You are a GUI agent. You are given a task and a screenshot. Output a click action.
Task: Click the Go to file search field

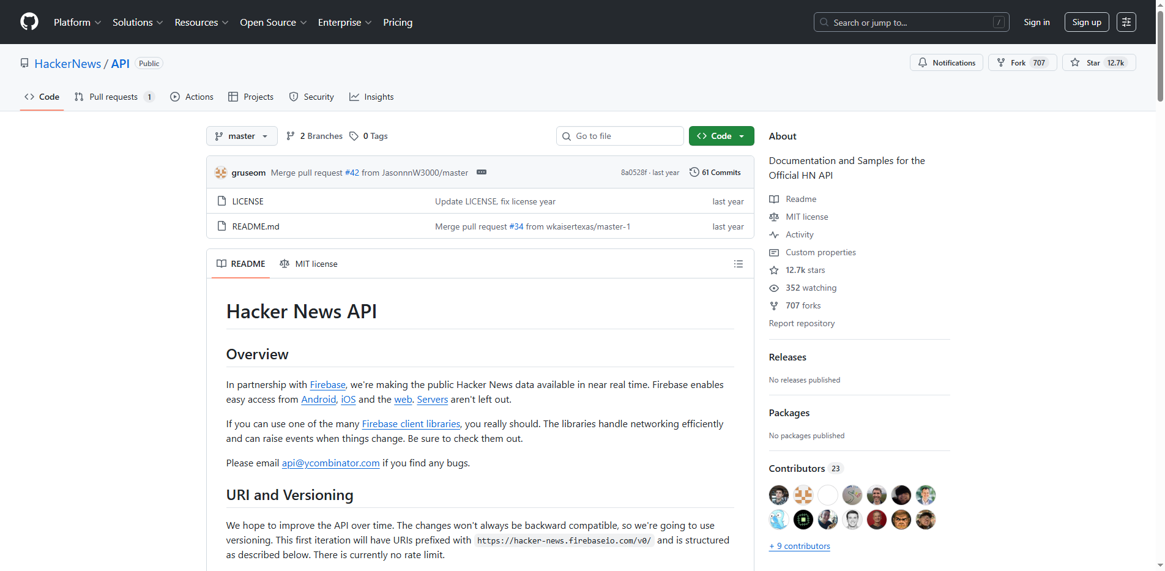click(619, 136)
